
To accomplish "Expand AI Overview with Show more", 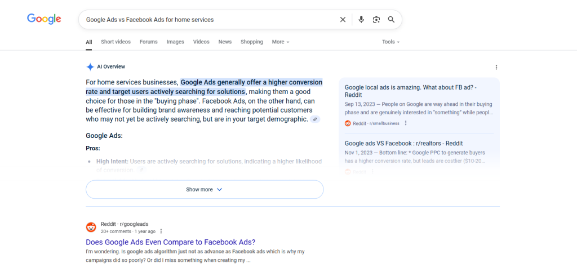I will [205, 189].
